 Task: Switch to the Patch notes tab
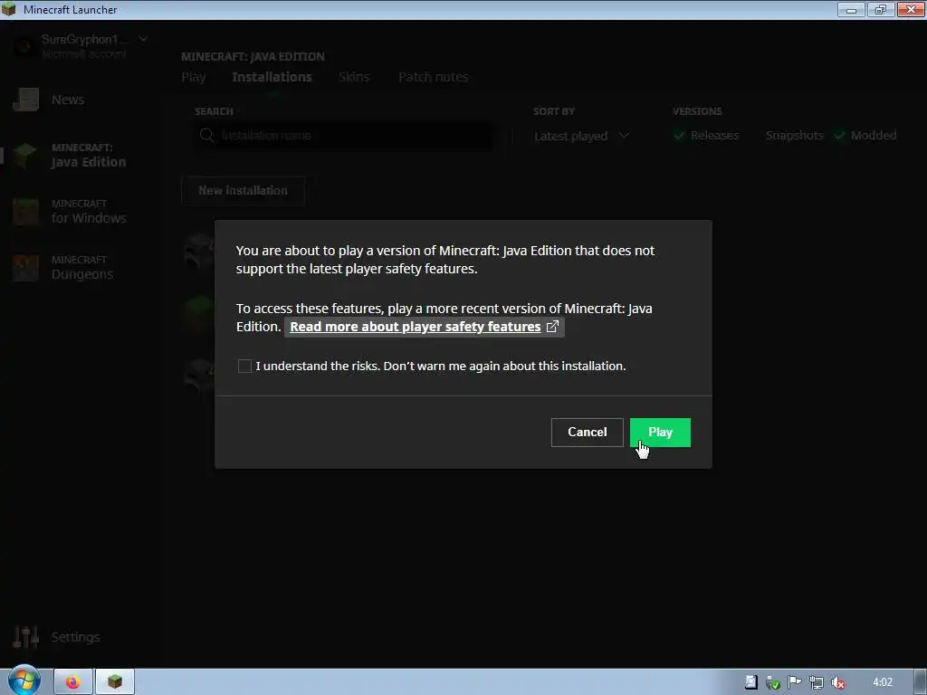(433, 77)
